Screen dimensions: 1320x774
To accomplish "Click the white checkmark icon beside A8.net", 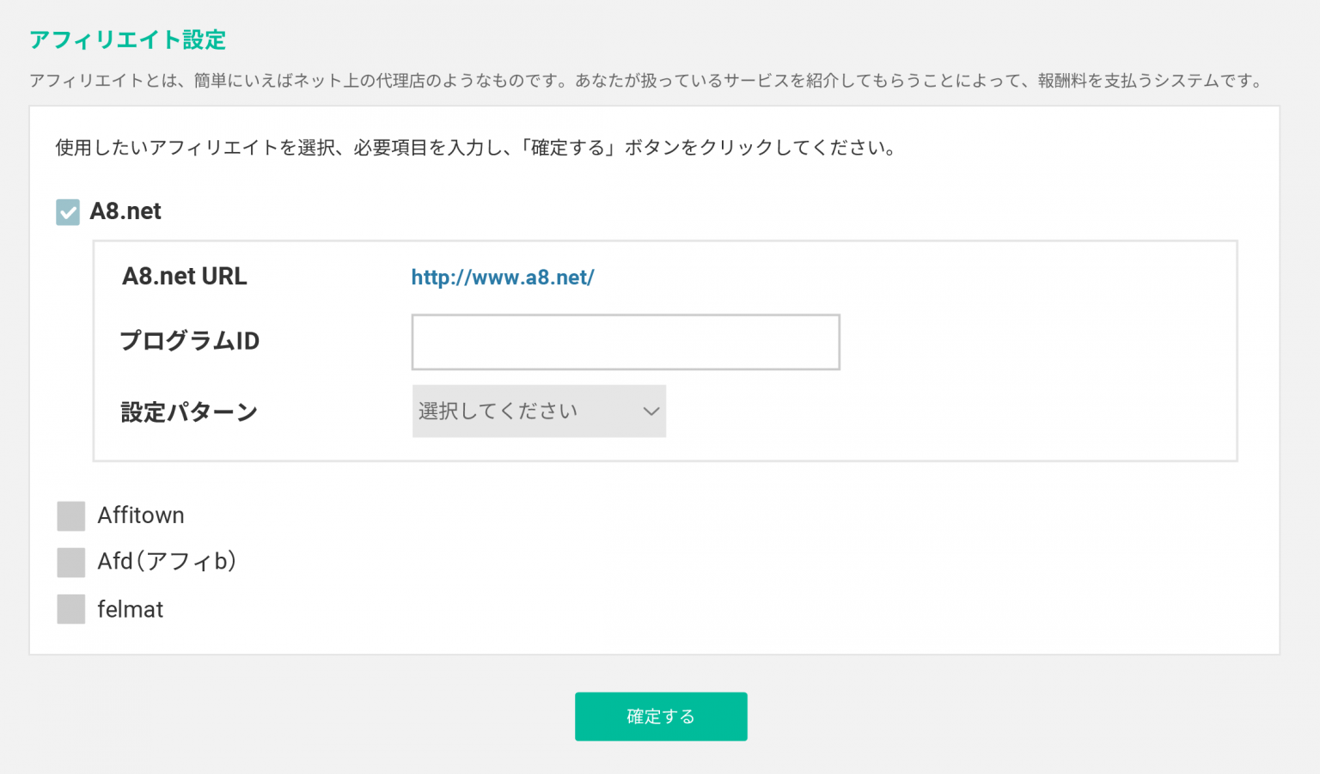I will point(68,212).
